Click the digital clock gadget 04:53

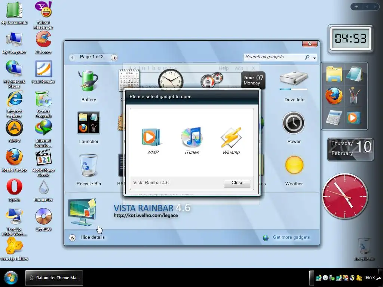350,38
